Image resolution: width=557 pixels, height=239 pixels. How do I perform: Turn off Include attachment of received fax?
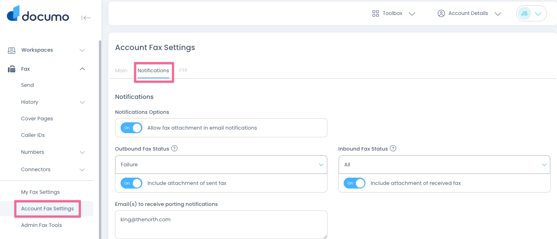pos(355,183)
